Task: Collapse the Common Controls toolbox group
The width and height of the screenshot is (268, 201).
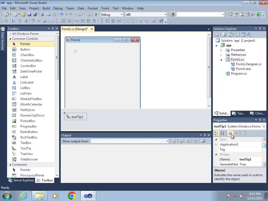Action: pyautogui.click(x=10, y=39)
